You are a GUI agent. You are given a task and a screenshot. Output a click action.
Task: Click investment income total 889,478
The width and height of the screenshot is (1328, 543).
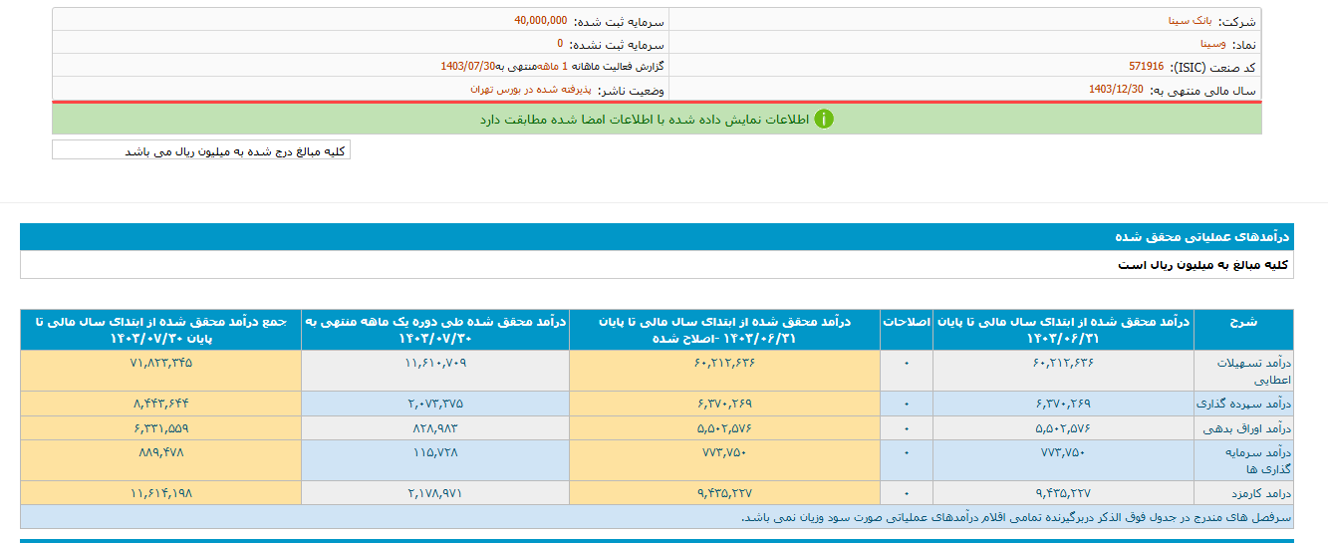tap(160, 452)
